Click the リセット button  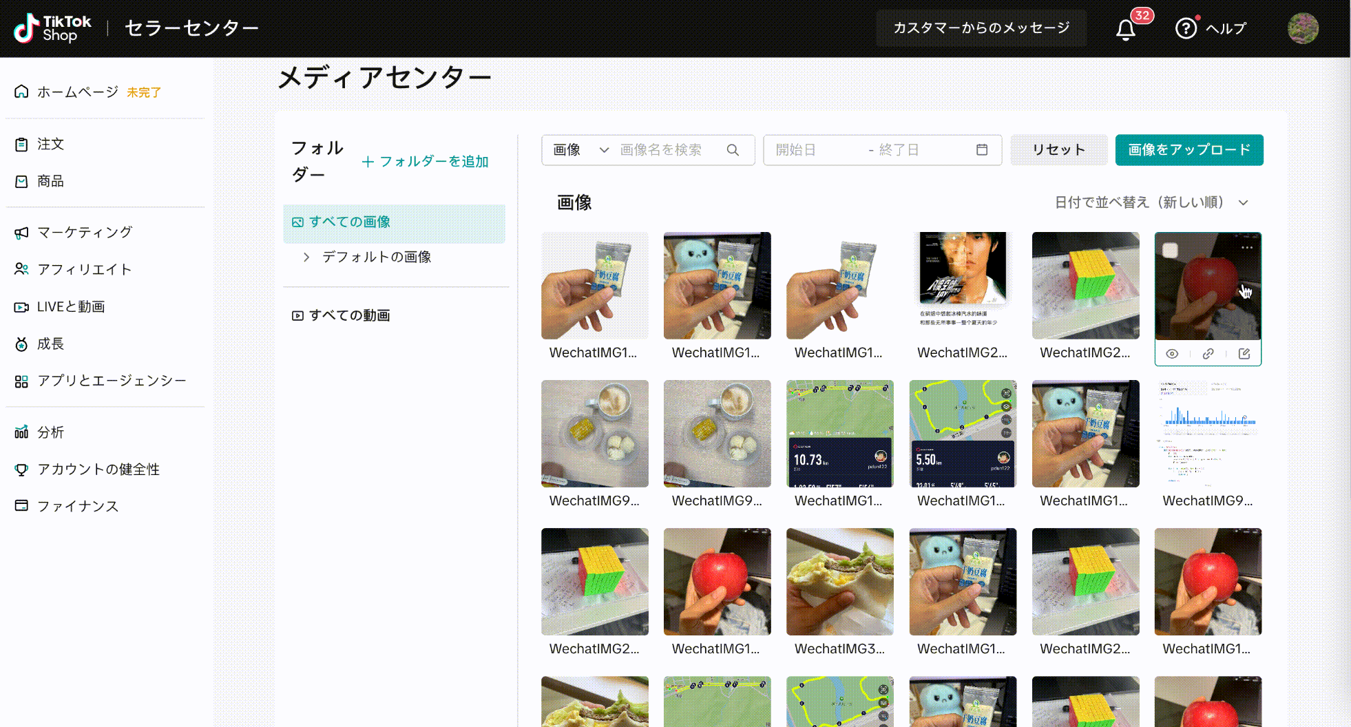tap(1059, 150)
